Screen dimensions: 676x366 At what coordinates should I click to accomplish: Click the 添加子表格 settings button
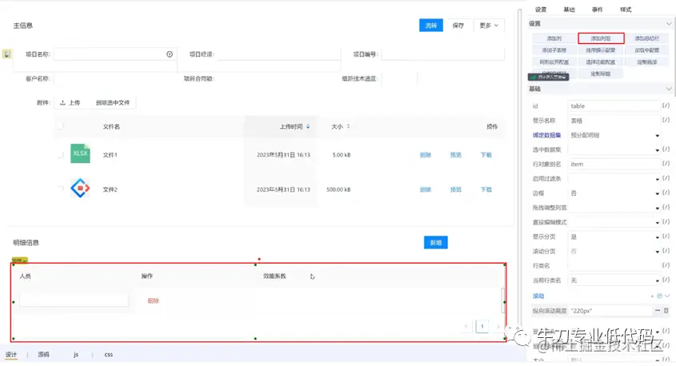point(554,50)
